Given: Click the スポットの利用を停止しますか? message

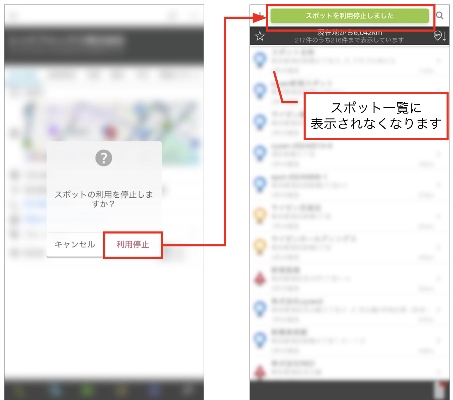Looking at the screenshot, I should 104,200.
